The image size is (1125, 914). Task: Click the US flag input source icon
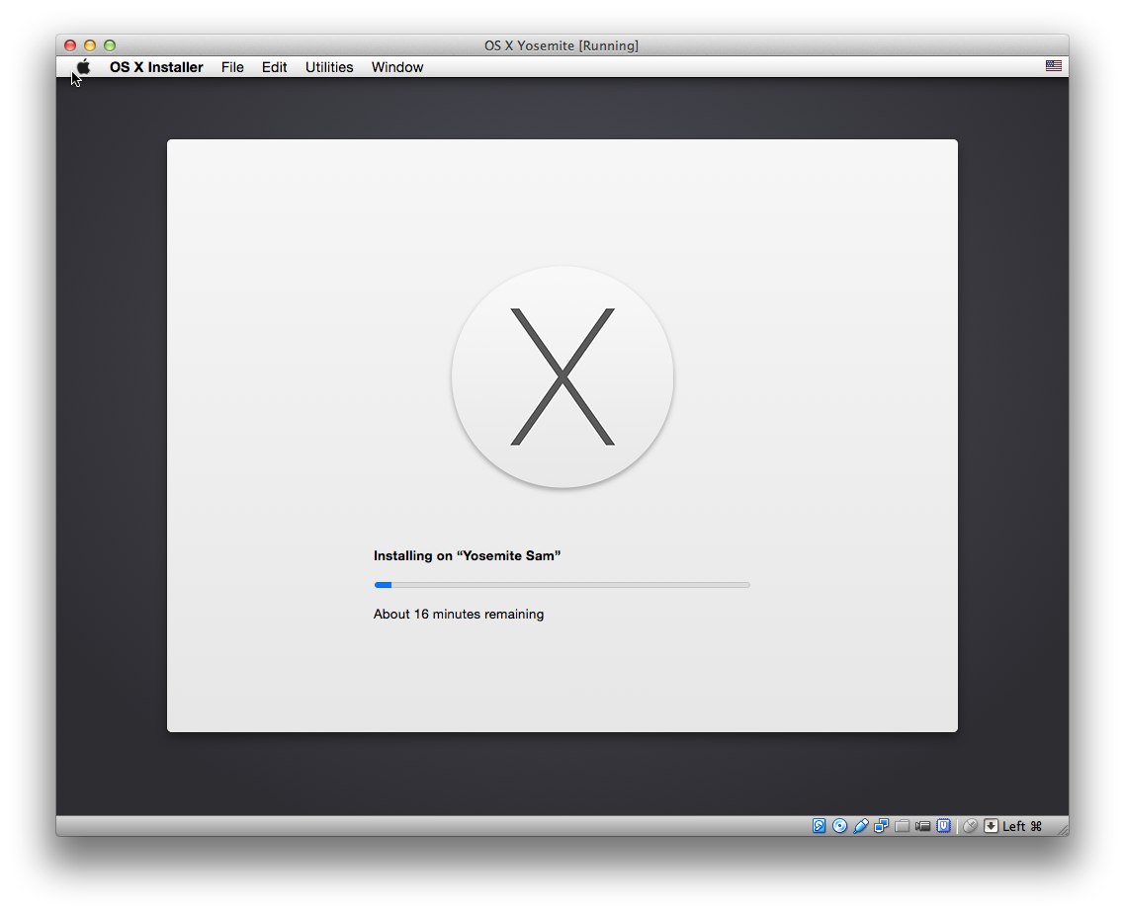pos(1053,66)
